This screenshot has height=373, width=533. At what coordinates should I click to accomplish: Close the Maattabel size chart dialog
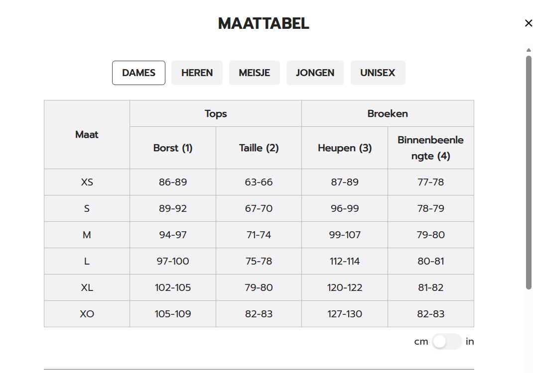point(528,23)
